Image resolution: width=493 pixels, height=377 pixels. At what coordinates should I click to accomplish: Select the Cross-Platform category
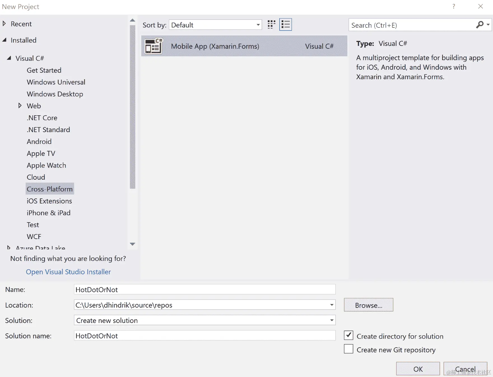50,189
